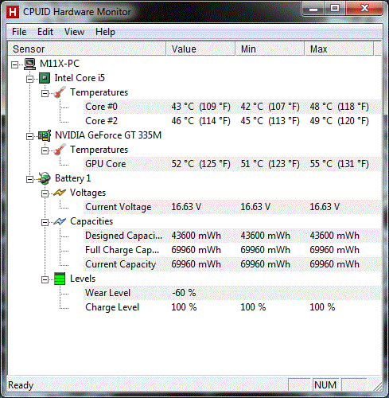
Task: Select the GPU Core temperature row
Action: click(232, 164)
